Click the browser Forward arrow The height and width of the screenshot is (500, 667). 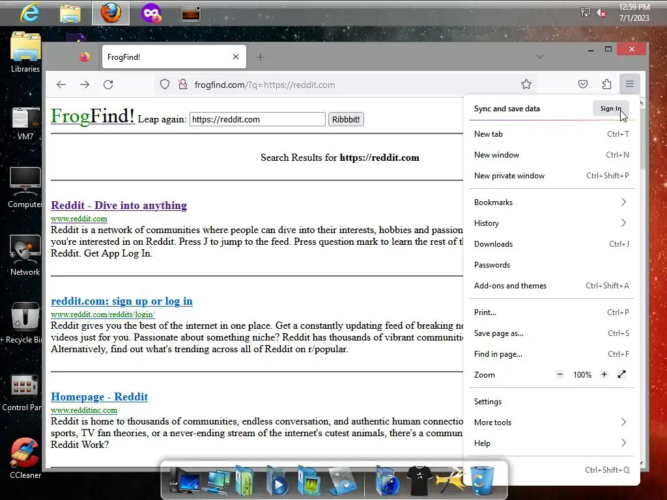point(85,84)
